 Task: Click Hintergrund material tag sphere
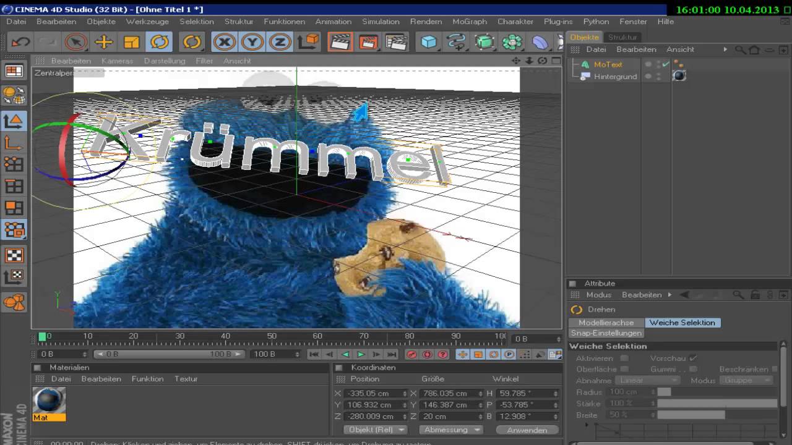click(679, 75)
